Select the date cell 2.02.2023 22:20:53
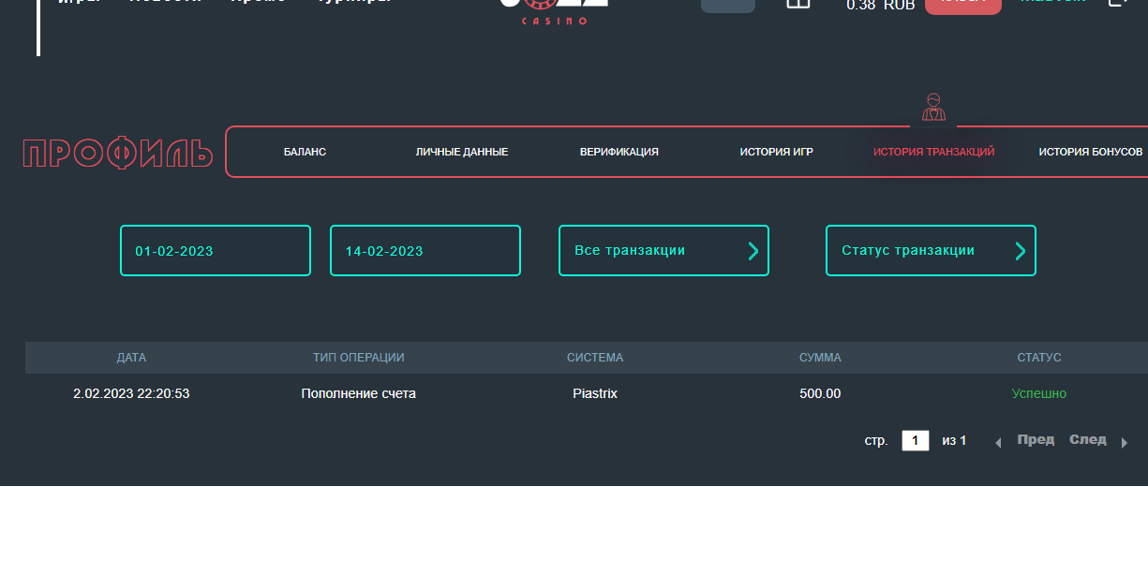The image size is (1148, 575). point(131,394)
